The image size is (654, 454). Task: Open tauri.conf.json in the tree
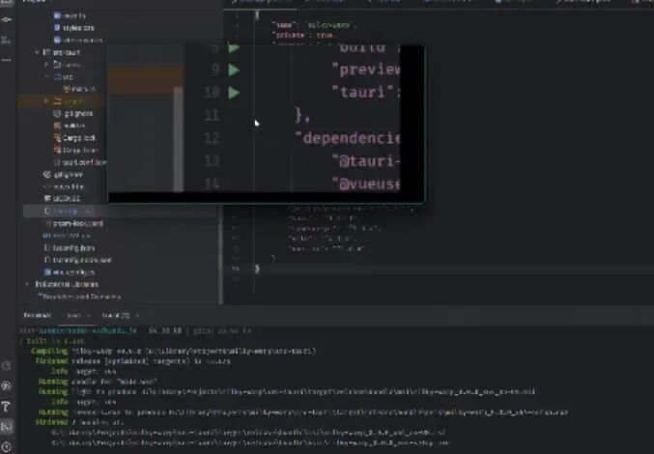point(79,162)
